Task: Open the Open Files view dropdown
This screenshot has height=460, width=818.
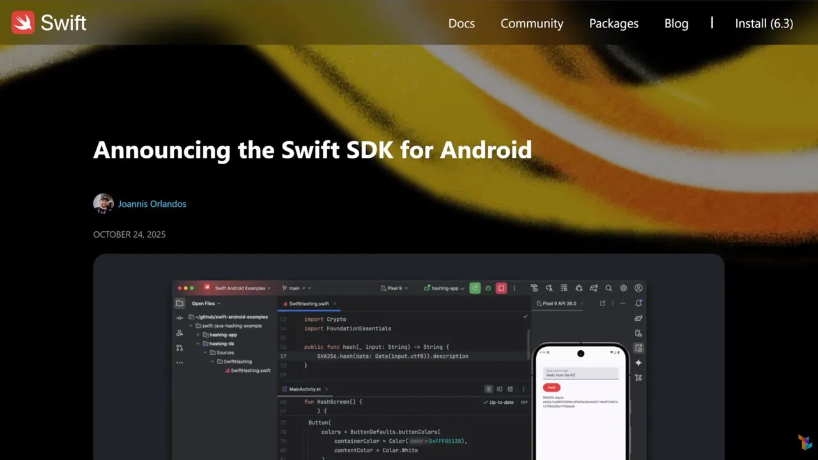Action: pyautogui.click(x=206, y=303)
